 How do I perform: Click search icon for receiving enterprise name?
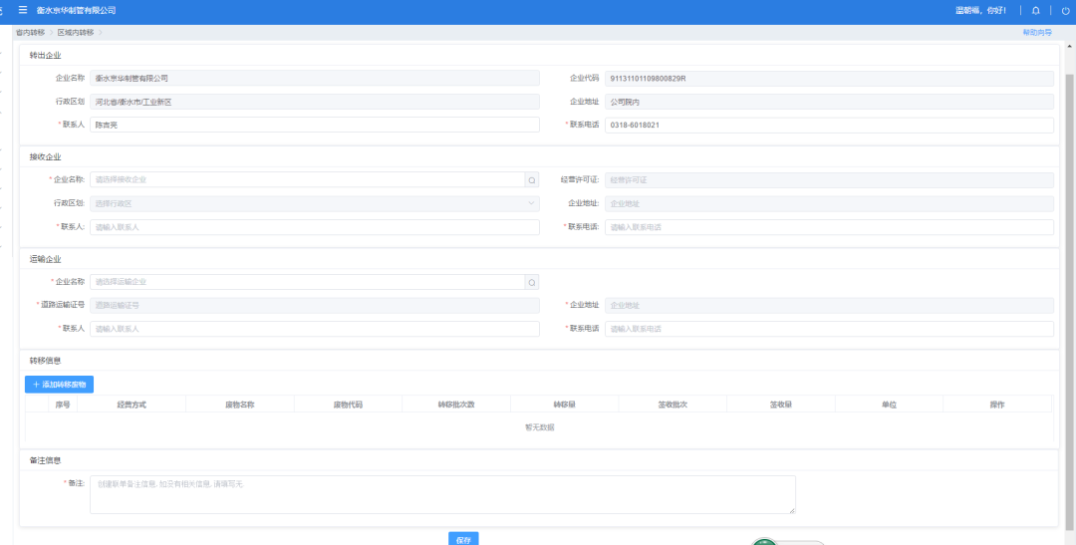click(532, 180)
